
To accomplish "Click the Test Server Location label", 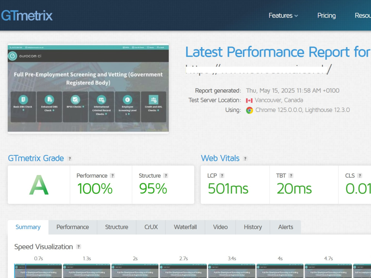I will click(x=214, y=100).
